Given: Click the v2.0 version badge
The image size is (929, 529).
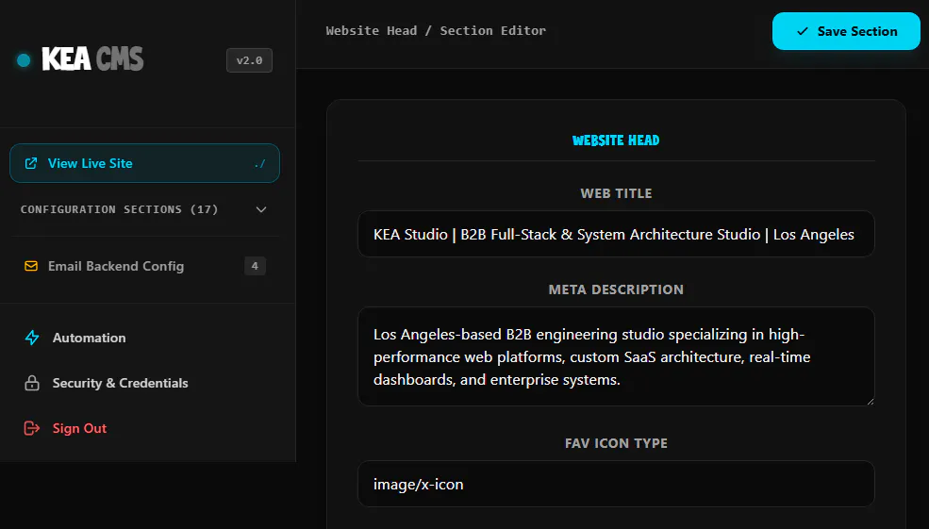Looking at the screenshot, I should [x=249, y=60].
